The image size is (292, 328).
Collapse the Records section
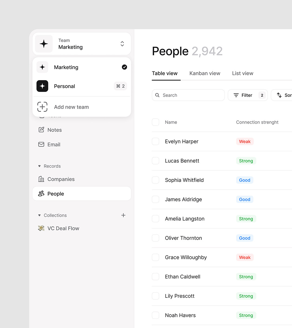pos(39,166)
